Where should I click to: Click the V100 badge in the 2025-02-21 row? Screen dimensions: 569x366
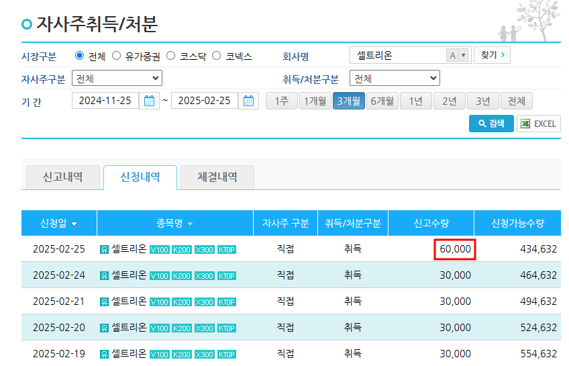click(159, 302)
